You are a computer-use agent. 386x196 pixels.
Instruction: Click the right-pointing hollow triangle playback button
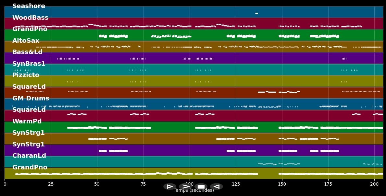169,187
